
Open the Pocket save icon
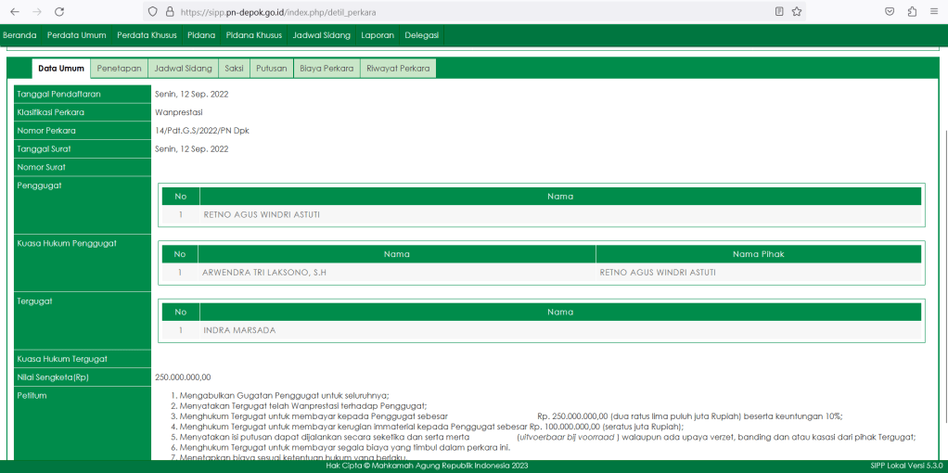(x=890, y=12)
